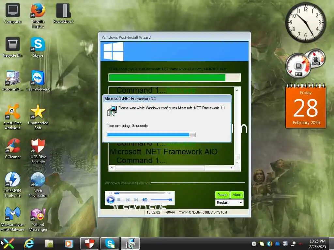334x250 pixels.
Task: Launch Internet Explorer from the taskbar
Action: [x=29, y=243]
